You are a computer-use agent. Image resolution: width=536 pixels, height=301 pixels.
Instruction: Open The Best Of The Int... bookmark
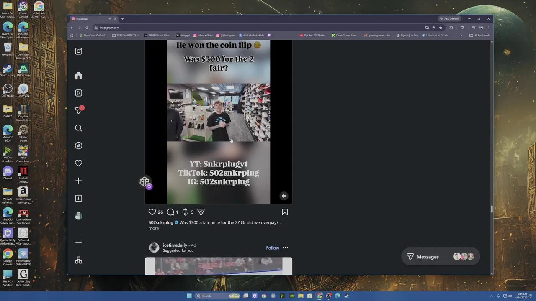[x=313, y=36]
